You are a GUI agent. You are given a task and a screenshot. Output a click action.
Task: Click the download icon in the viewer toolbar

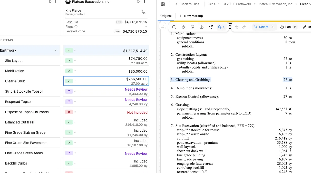coord(202,27)
